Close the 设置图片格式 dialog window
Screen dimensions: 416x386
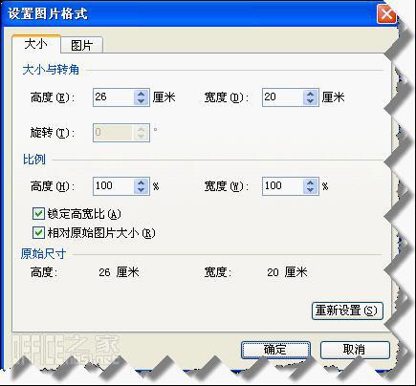386,14
